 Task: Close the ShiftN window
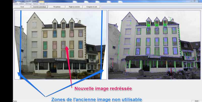199,1
